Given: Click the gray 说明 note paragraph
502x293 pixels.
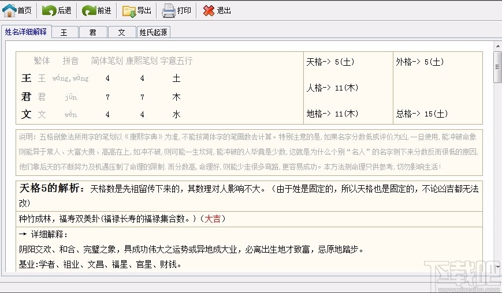Looking at the screenshot, I should click(x=248, y=152).
